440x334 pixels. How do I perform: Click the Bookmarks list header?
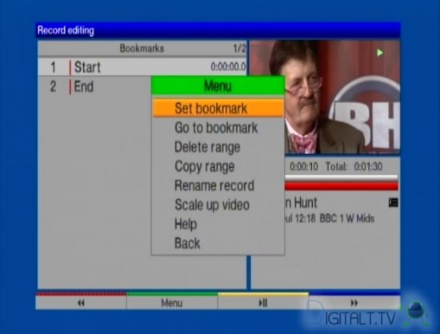(x=142, y=49)
